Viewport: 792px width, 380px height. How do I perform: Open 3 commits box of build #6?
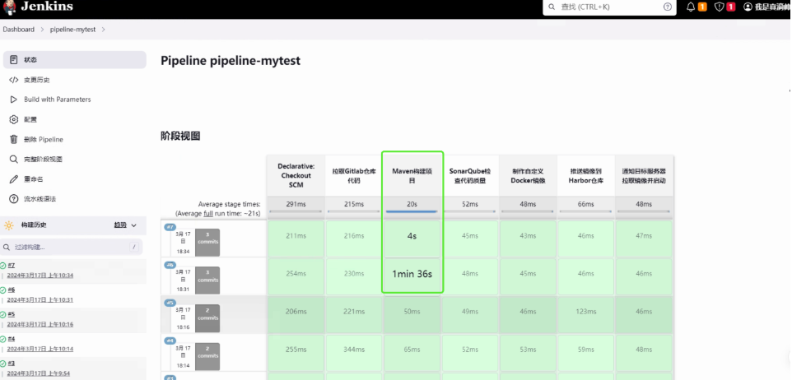[x=207, y=280]
